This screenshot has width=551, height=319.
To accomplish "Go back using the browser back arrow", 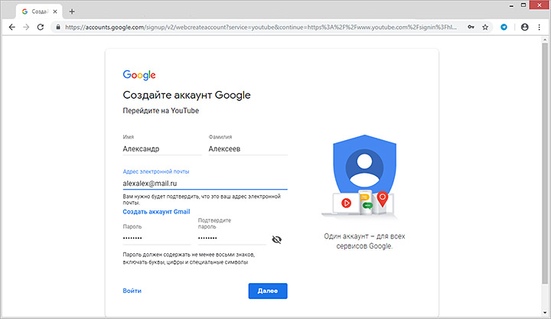I will (x=12, y=27).
